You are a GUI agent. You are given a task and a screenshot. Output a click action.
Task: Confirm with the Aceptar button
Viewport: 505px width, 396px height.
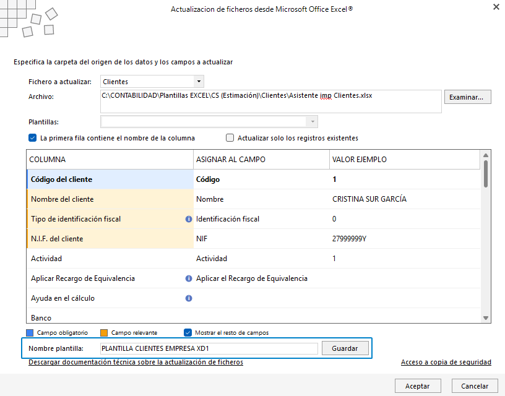click(418, 386)
